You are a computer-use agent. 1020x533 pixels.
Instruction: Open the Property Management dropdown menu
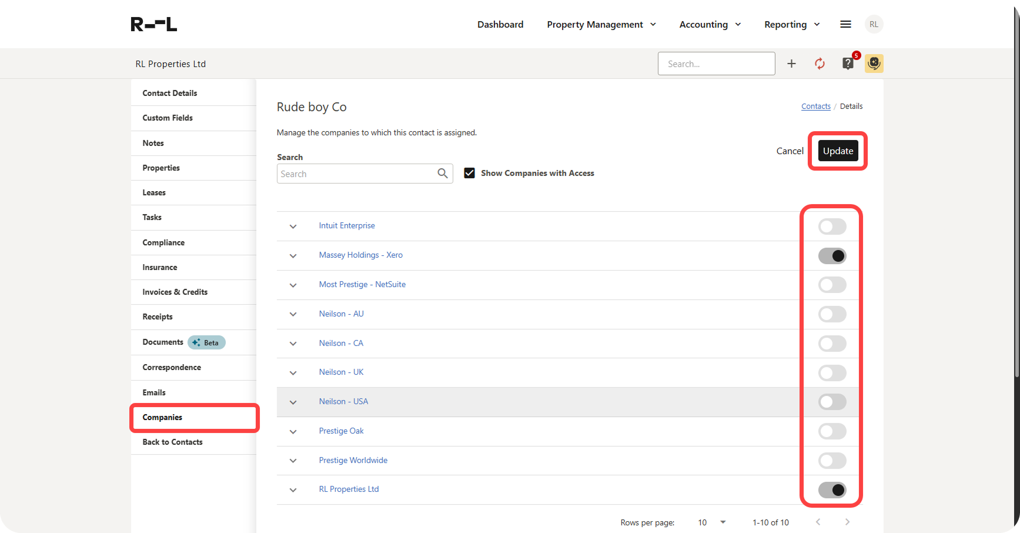(x=601, y=24)
